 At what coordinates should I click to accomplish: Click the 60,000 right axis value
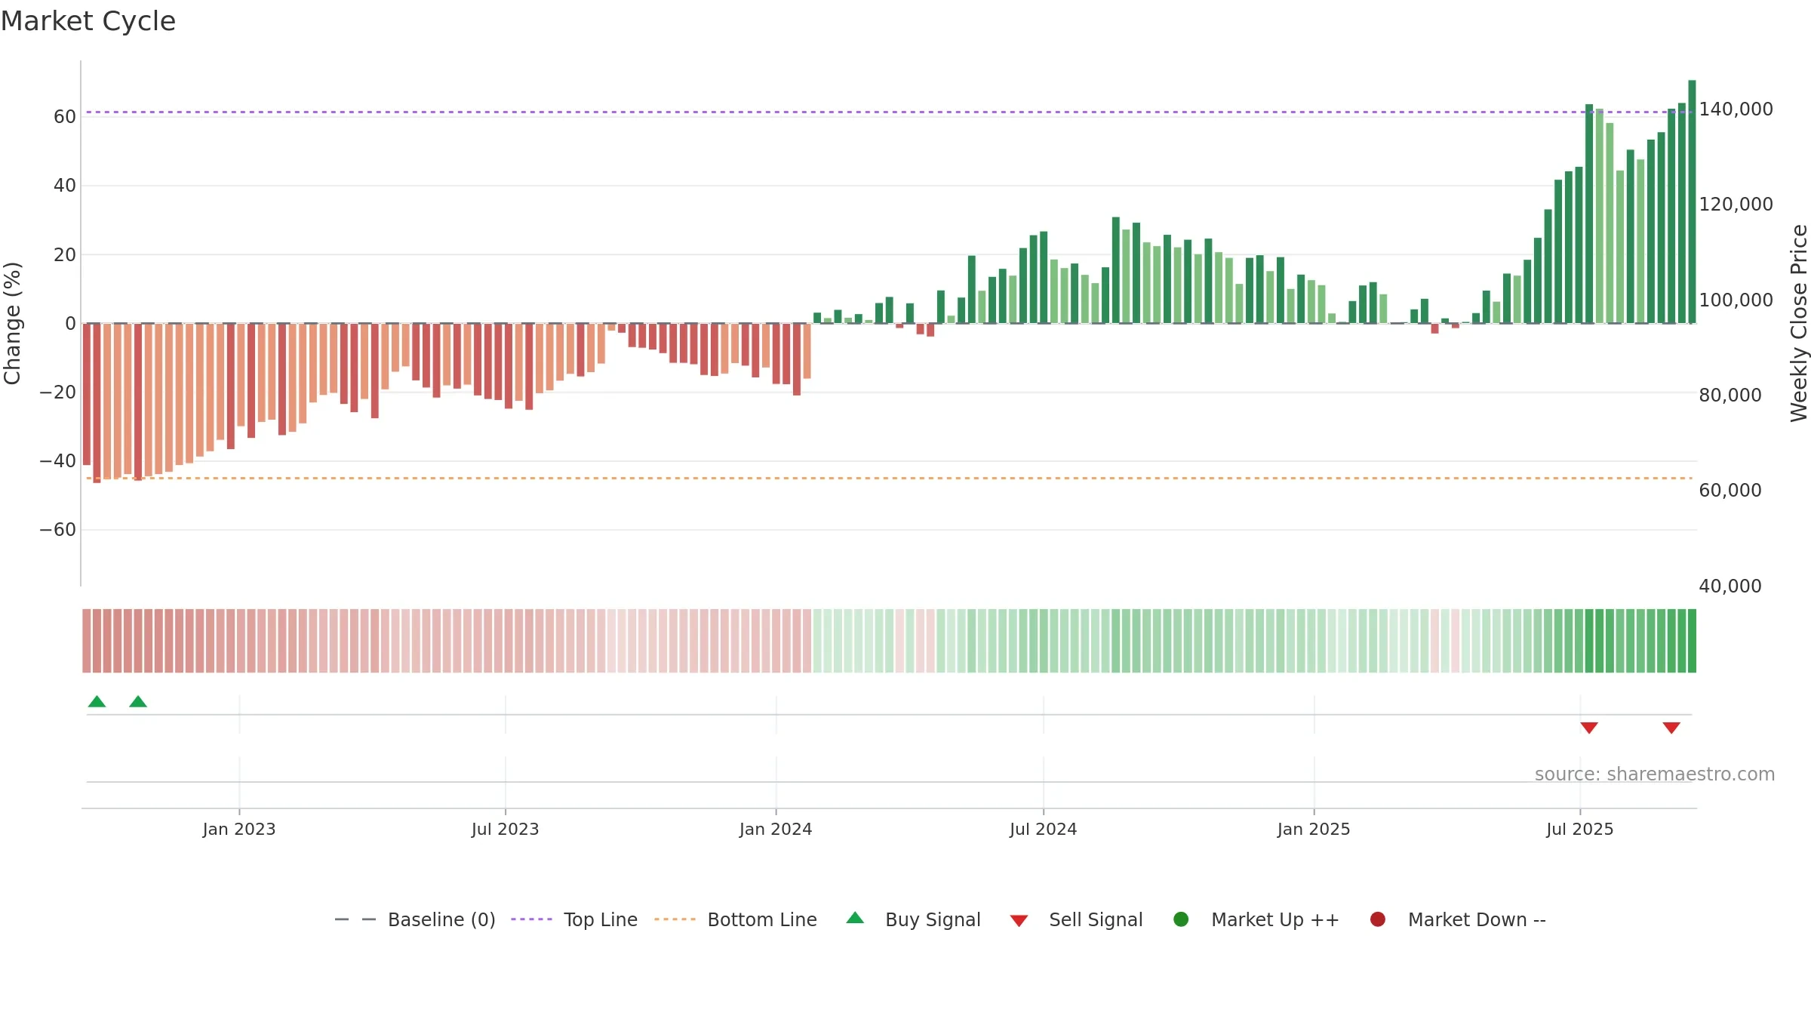[1730, 490]
